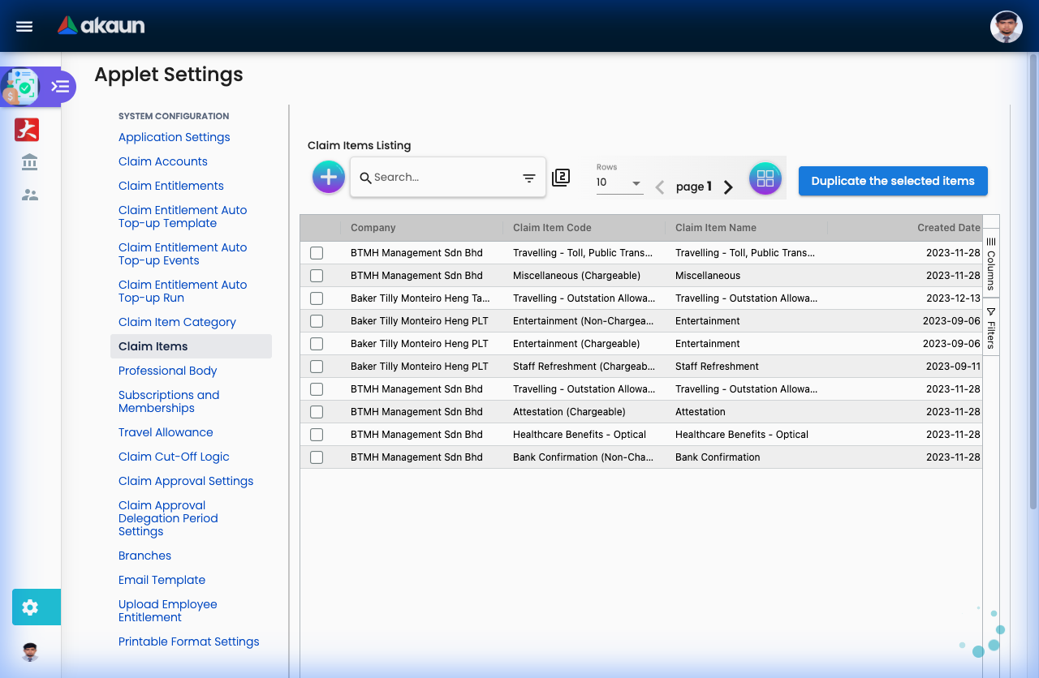Click the hamburger menu icon in the top bar
This screenshot has width=1039, height=678.
pyautogui.click(x=24, y=26)
